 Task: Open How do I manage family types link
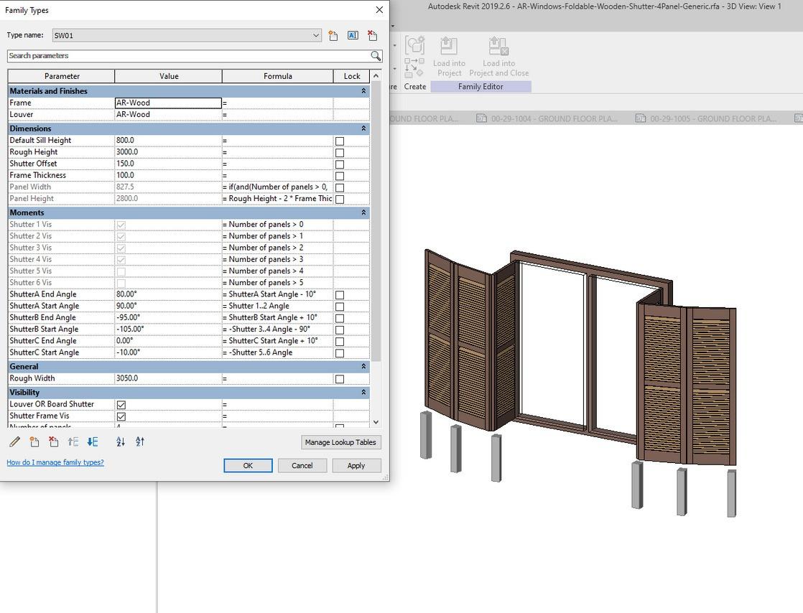tap(55, 462)
